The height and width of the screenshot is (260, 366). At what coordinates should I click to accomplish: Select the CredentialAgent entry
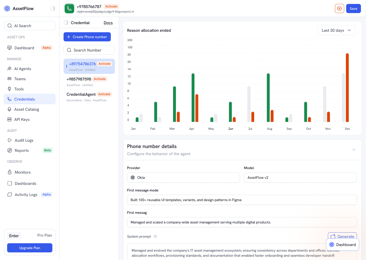(x=89, y=97)
